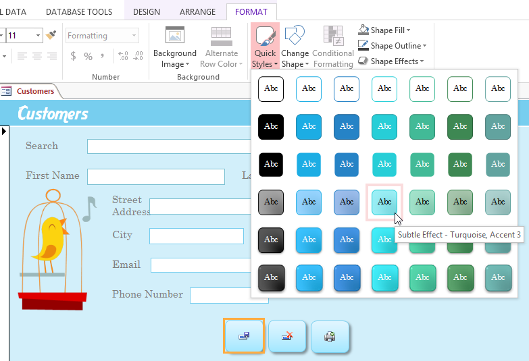Click the Phone Number label

[147, 294]
